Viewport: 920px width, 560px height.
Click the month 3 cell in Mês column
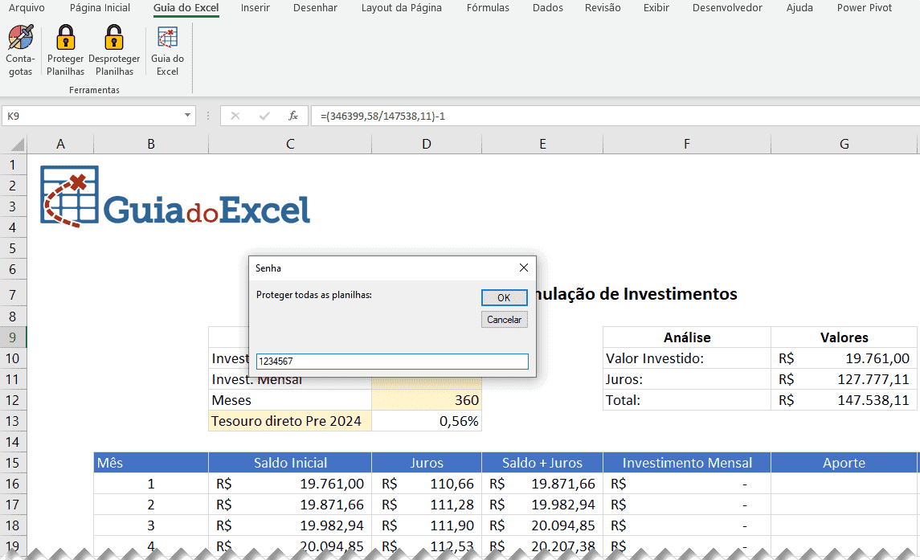[x=151, y=525]
